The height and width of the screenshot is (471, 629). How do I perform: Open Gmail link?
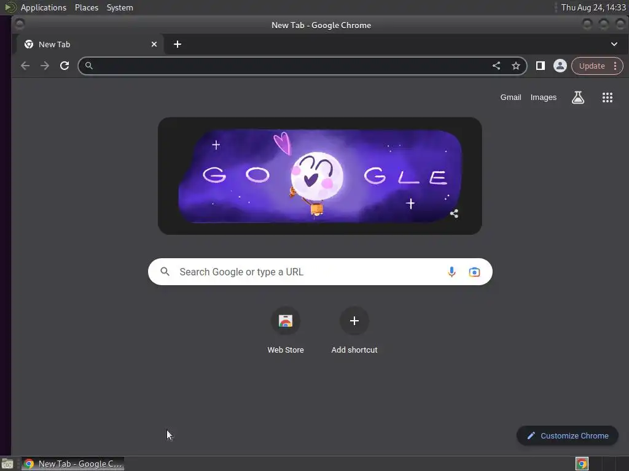click(510, 98)
